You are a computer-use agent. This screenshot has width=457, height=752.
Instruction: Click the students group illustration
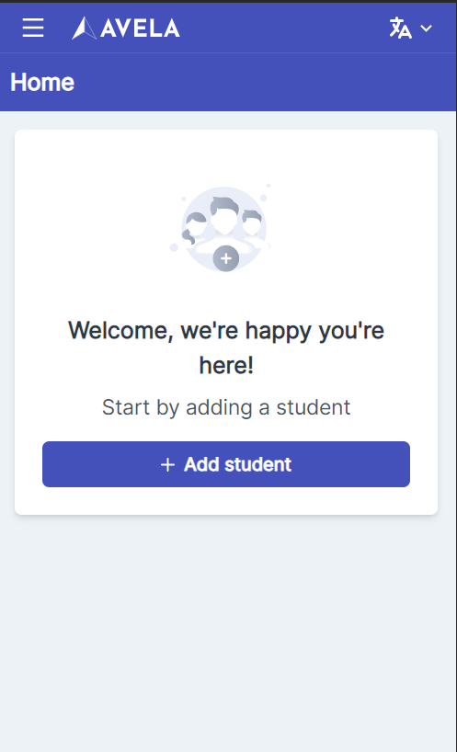(x=223, y=228)
